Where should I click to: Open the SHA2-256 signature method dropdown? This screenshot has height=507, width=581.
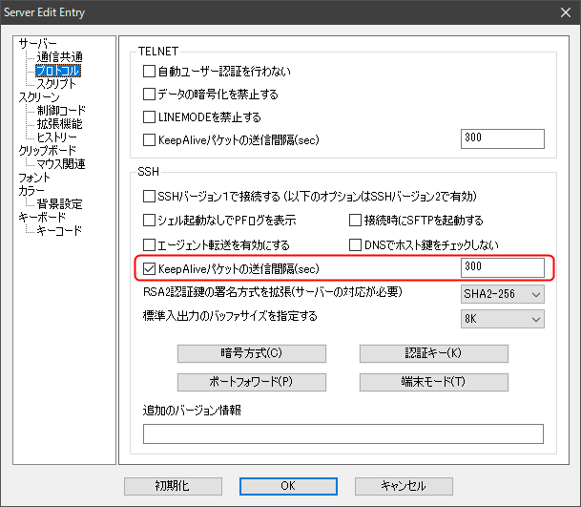click(503, 294)
